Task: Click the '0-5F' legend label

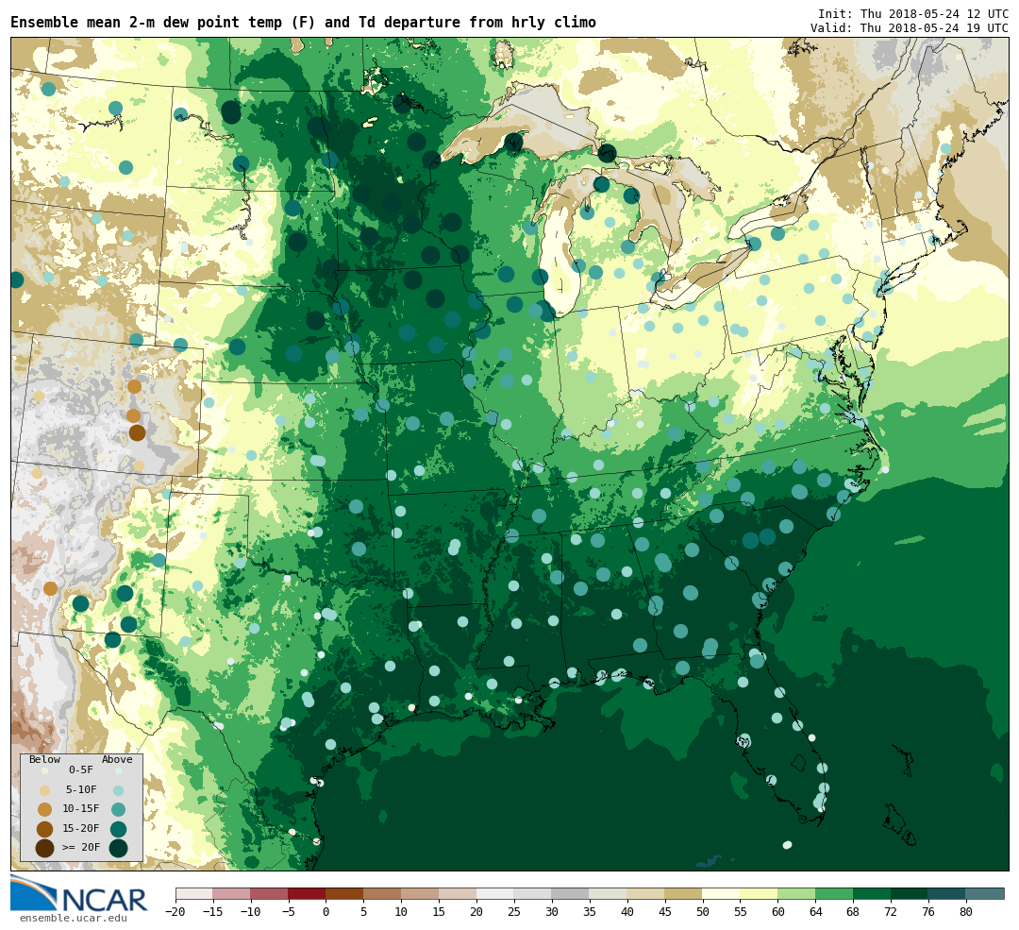Action: click(x=81, y=770)
